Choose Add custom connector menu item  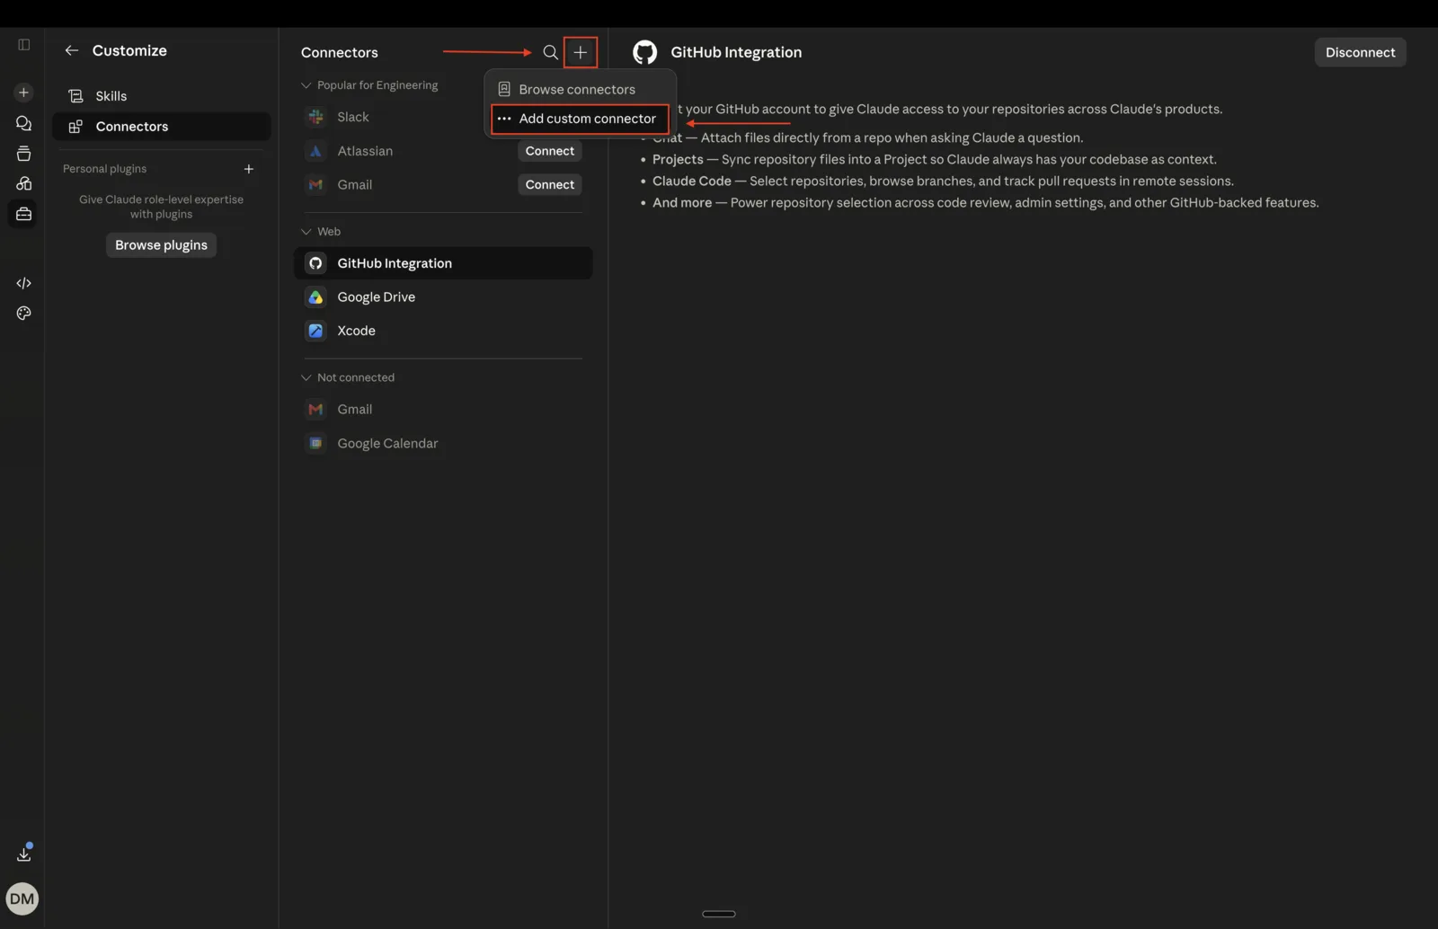point(580,119)
